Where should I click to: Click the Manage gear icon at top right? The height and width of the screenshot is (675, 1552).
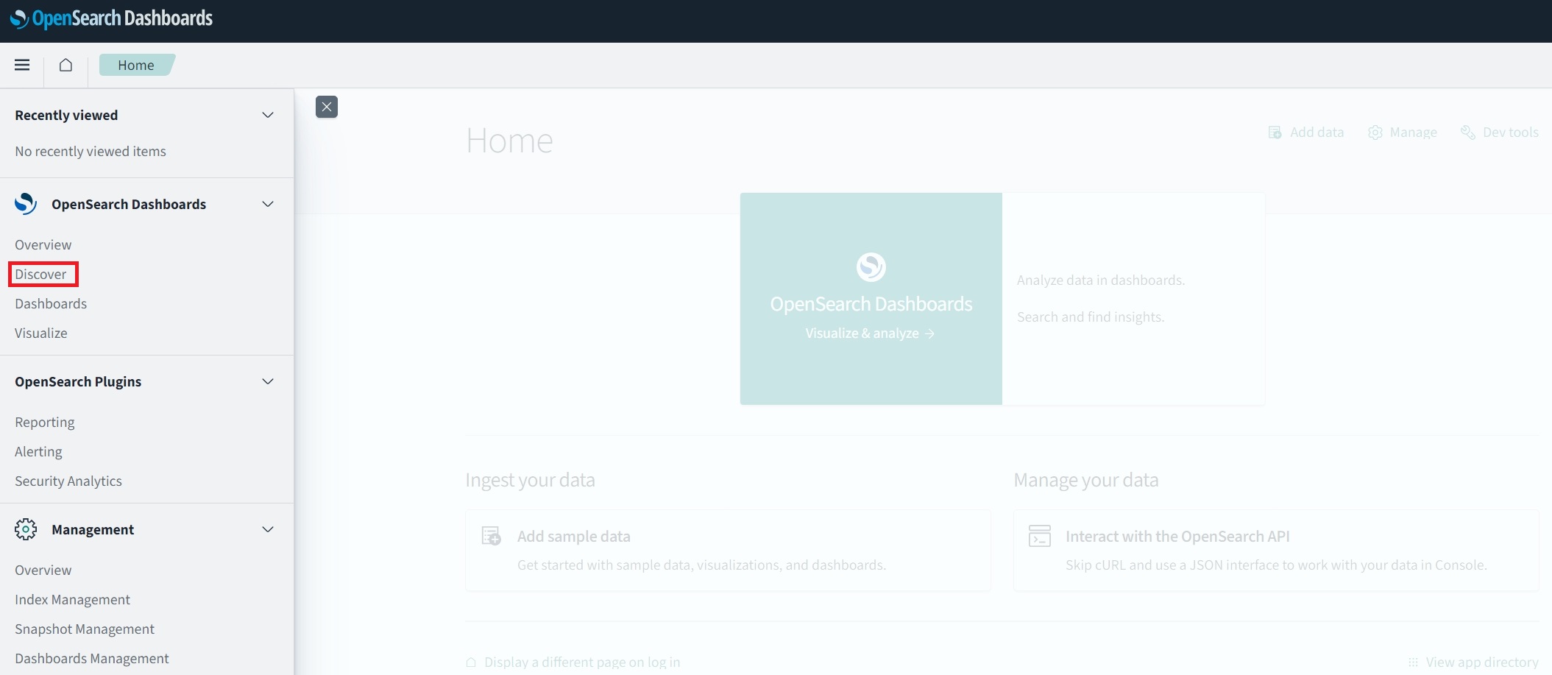point(1375,132)
